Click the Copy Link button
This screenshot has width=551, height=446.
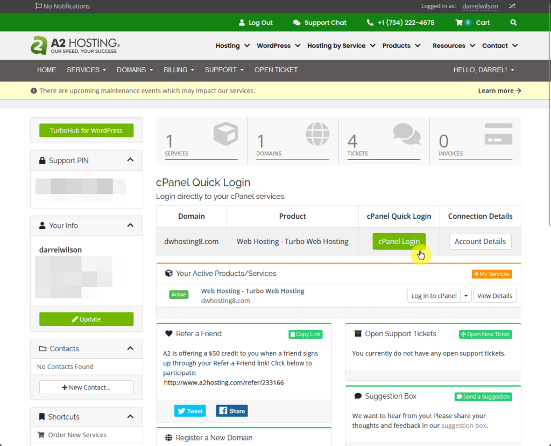[306, 334]
